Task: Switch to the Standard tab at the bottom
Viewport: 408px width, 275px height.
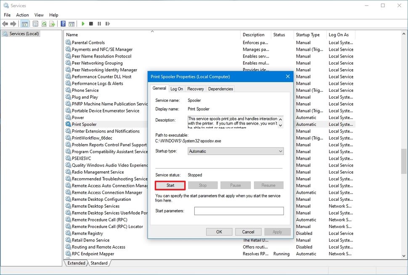Action: (100, 263)
